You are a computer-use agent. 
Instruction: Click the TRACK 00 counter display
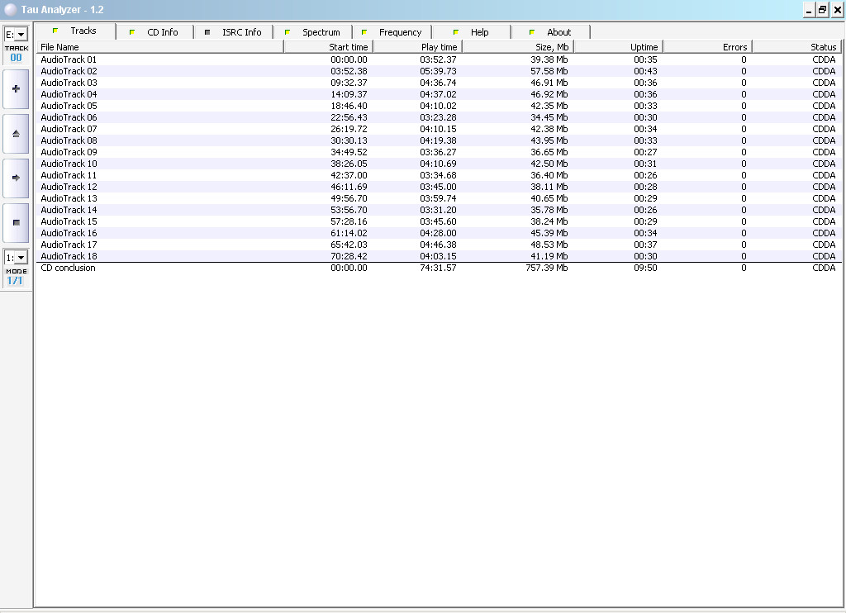17,54
